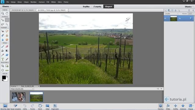The height and width of the screenshot is (110, 195).
Task: Open the layer opacity dropdown arrow
Action: 193,13
